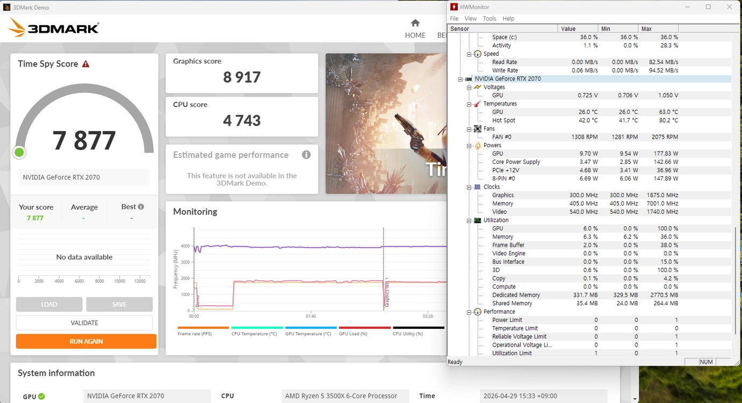Screen dimensions: 742x403
Task: Click the AMD Ryzen 5 3500X CPU field
Action: tap(345, 396)
